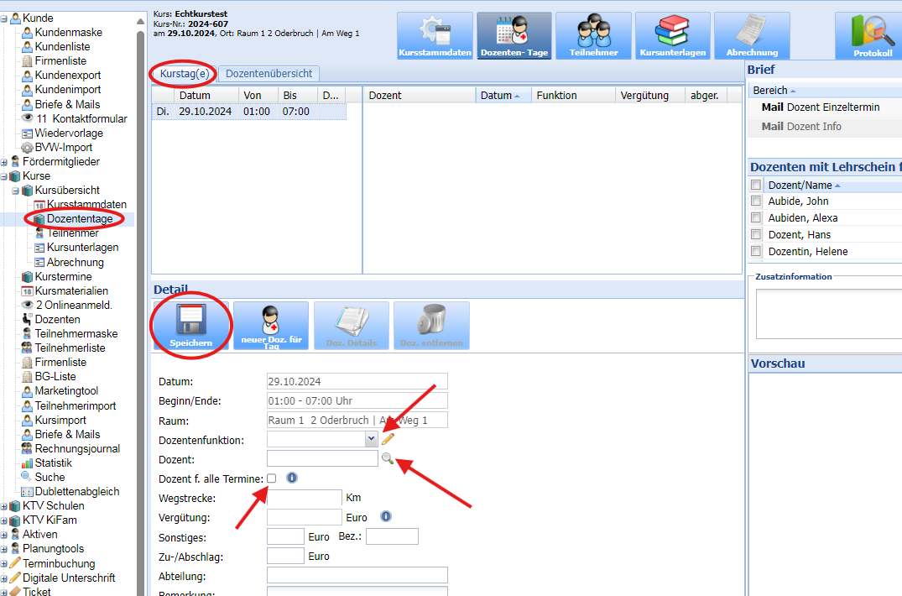The image size is (902, 596).
Task: Expand the Fördermitglieder tree node
Action: click(4, 162)
